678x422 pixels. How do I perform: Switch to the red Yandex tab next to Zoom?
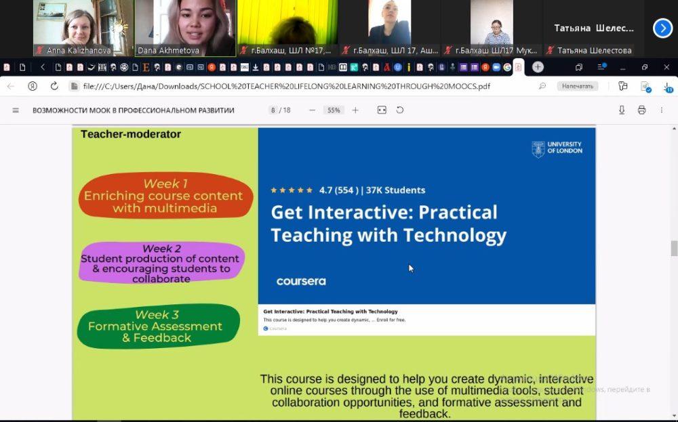click(485, 67)
